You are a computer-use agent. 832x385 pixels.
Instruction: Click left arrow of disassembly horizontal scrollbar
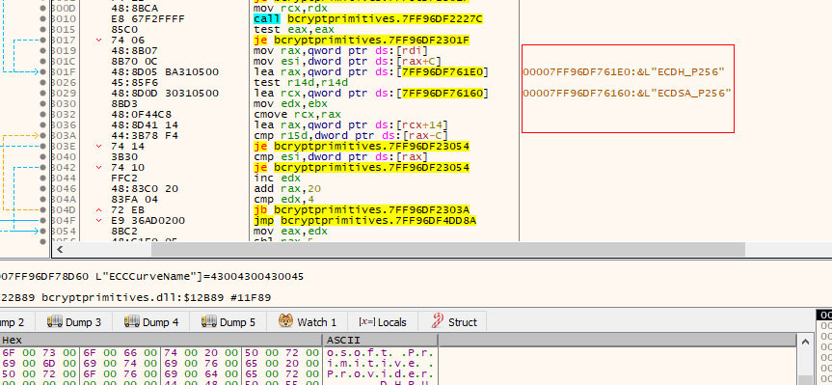coord(60,249)
